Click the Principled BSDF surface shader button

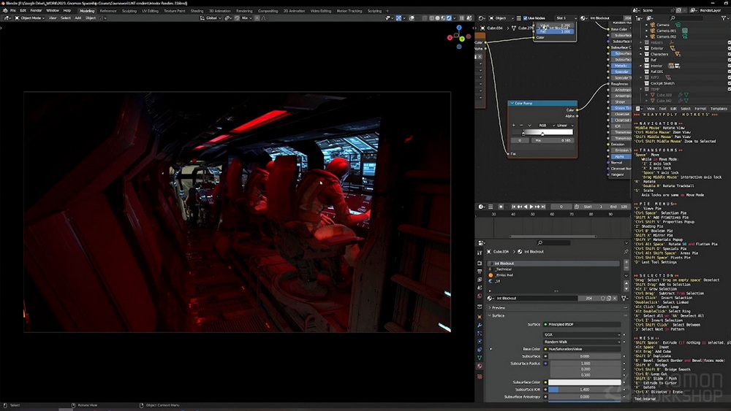(583, 324)
